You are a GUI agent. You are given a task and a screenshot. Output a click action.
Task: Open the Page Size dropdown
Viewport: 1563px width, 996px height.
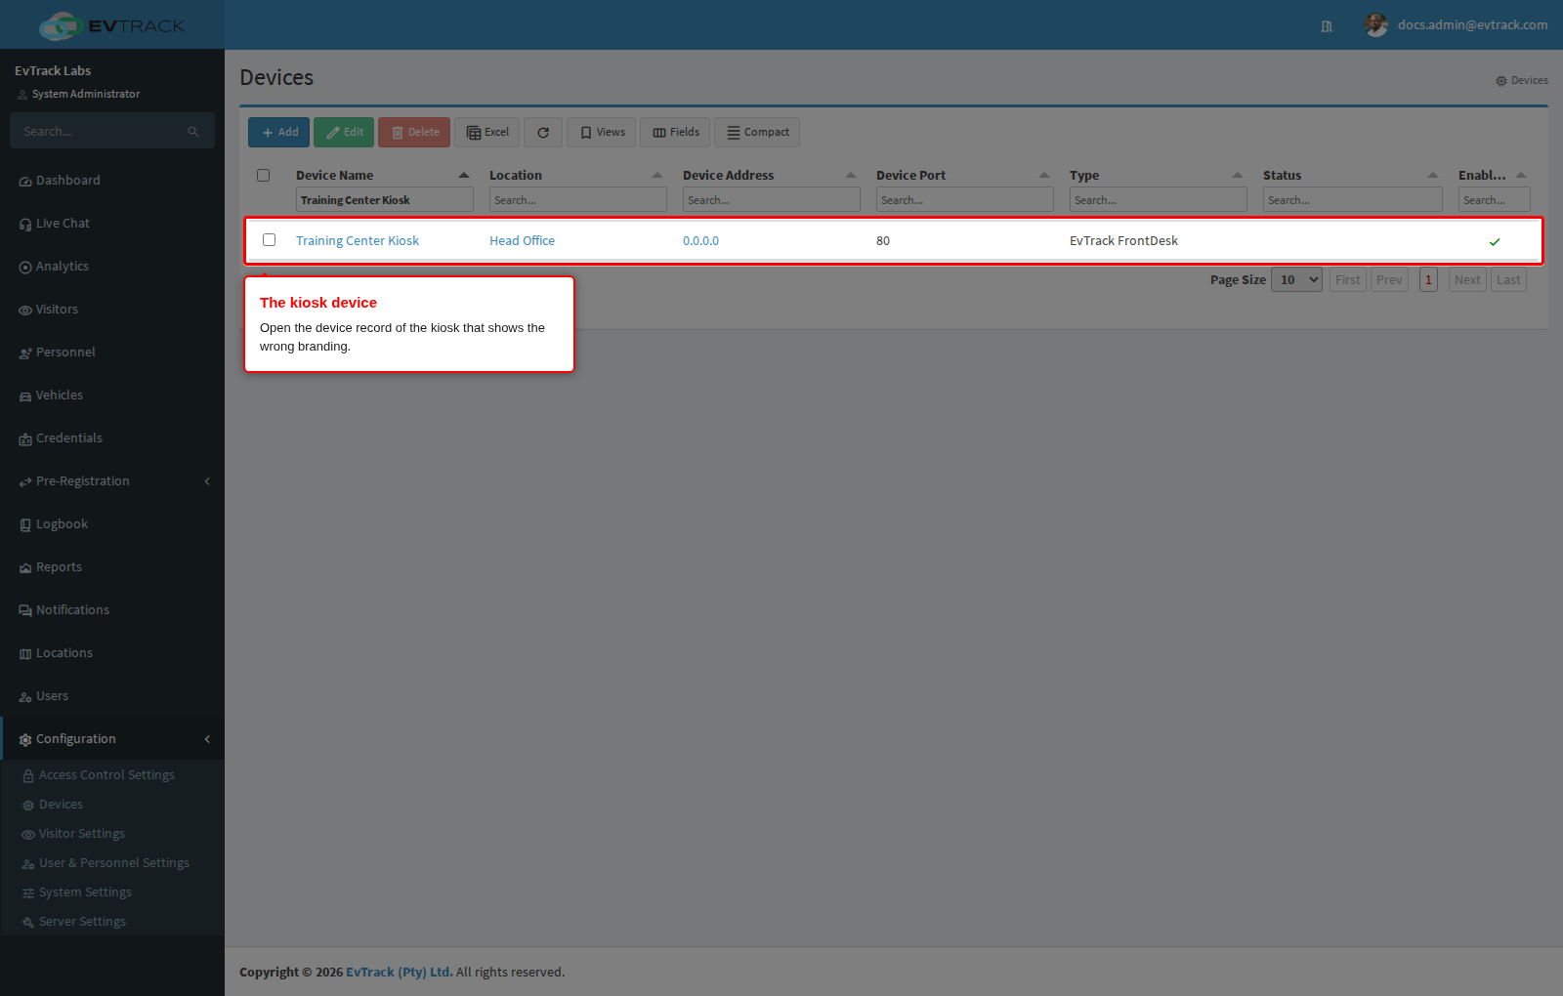pos(1296,280)
